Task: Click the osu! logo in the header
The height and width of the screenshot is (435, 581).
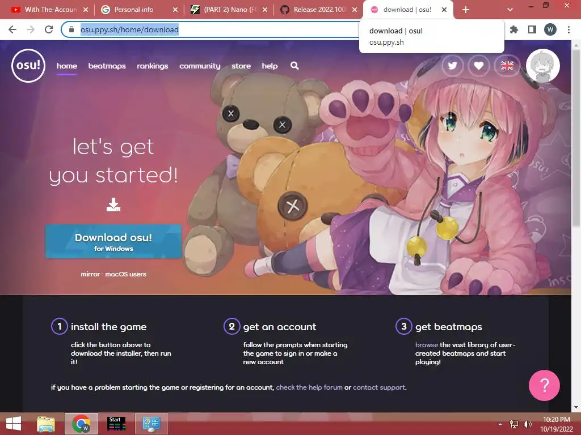Action: 28,66
